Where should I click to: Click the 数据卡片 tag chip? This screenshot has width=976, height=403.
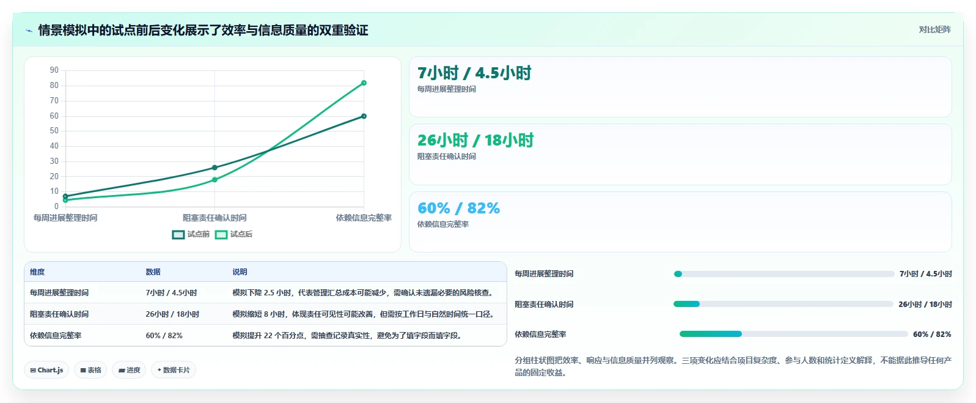(174, 370)
